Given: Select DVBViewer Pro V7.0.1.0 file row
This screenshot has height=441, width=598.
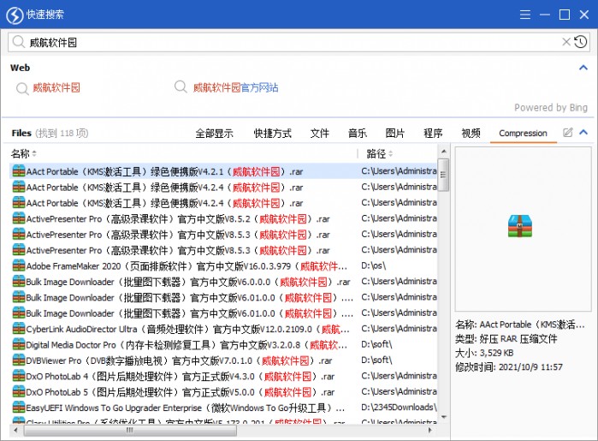Looking at the screenshot, I should (223, 360).
